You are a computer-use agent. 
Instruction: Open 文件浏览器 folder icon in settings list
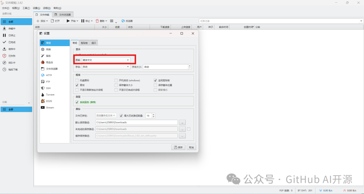click(43, 69)
